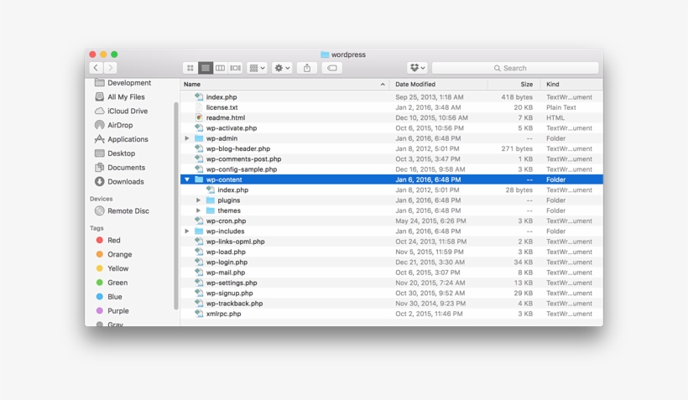The image size is (688, 400).
Task: Select the top-level index.php file icon
Action: pyautogui.click(x=199, y=97)
